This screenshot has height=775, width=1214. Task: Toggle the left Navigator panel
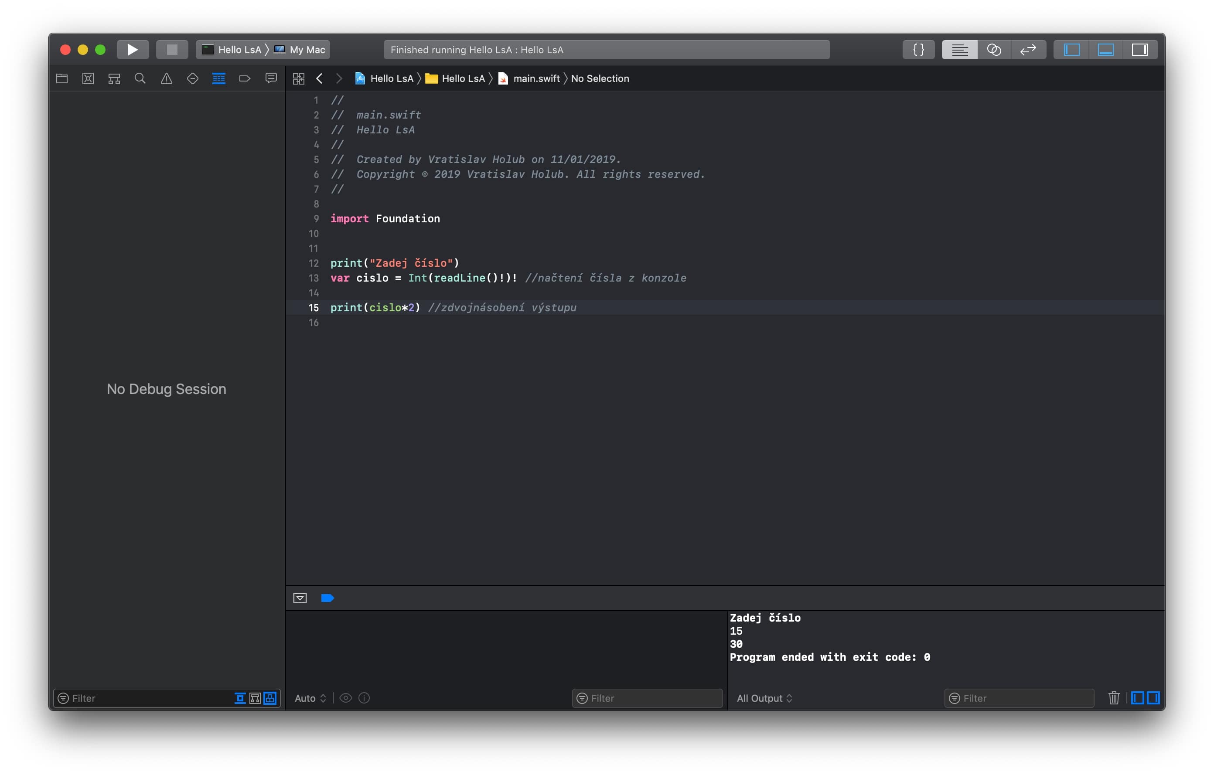(1071, 49)
